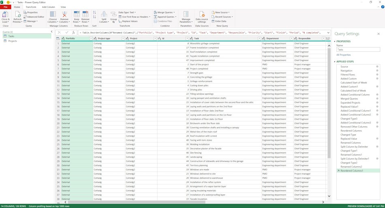Open gear settings for Filtered Rows step
This screenshot has height=208, width=385.
tap(377, 74)
